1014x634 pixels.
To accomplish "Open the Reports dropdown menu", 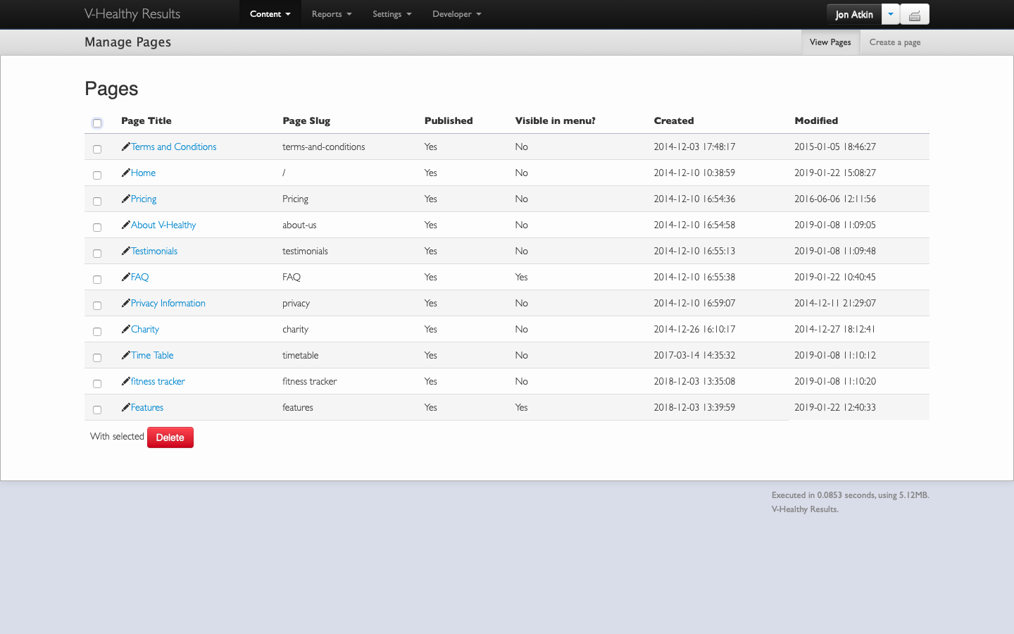I will click(332, 14).
